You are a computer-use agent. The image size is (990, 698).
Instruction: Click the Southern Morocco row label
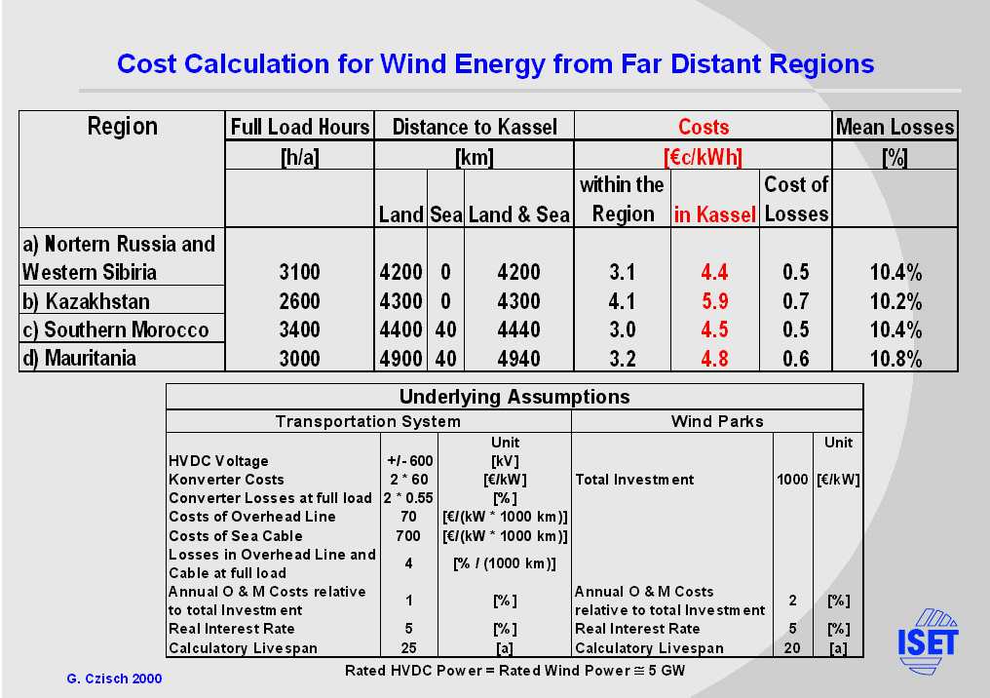point(115,330)
